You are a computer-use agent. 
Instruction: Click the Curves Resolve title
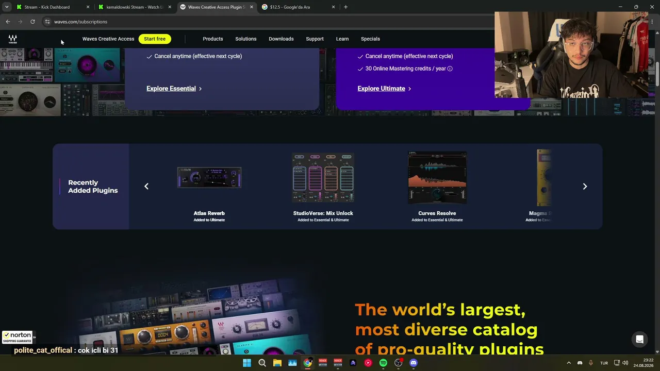pyautogui.click(x=437, y=213)
